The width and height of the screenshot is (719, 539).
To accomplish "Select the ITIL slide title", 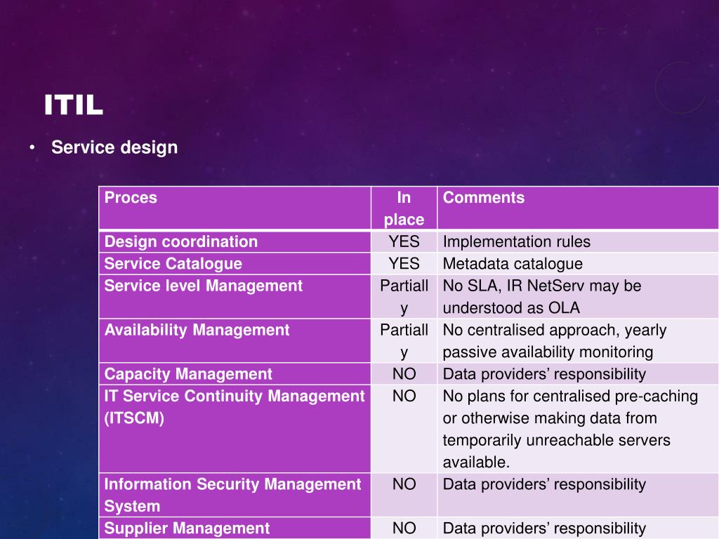I will point(73,105).
